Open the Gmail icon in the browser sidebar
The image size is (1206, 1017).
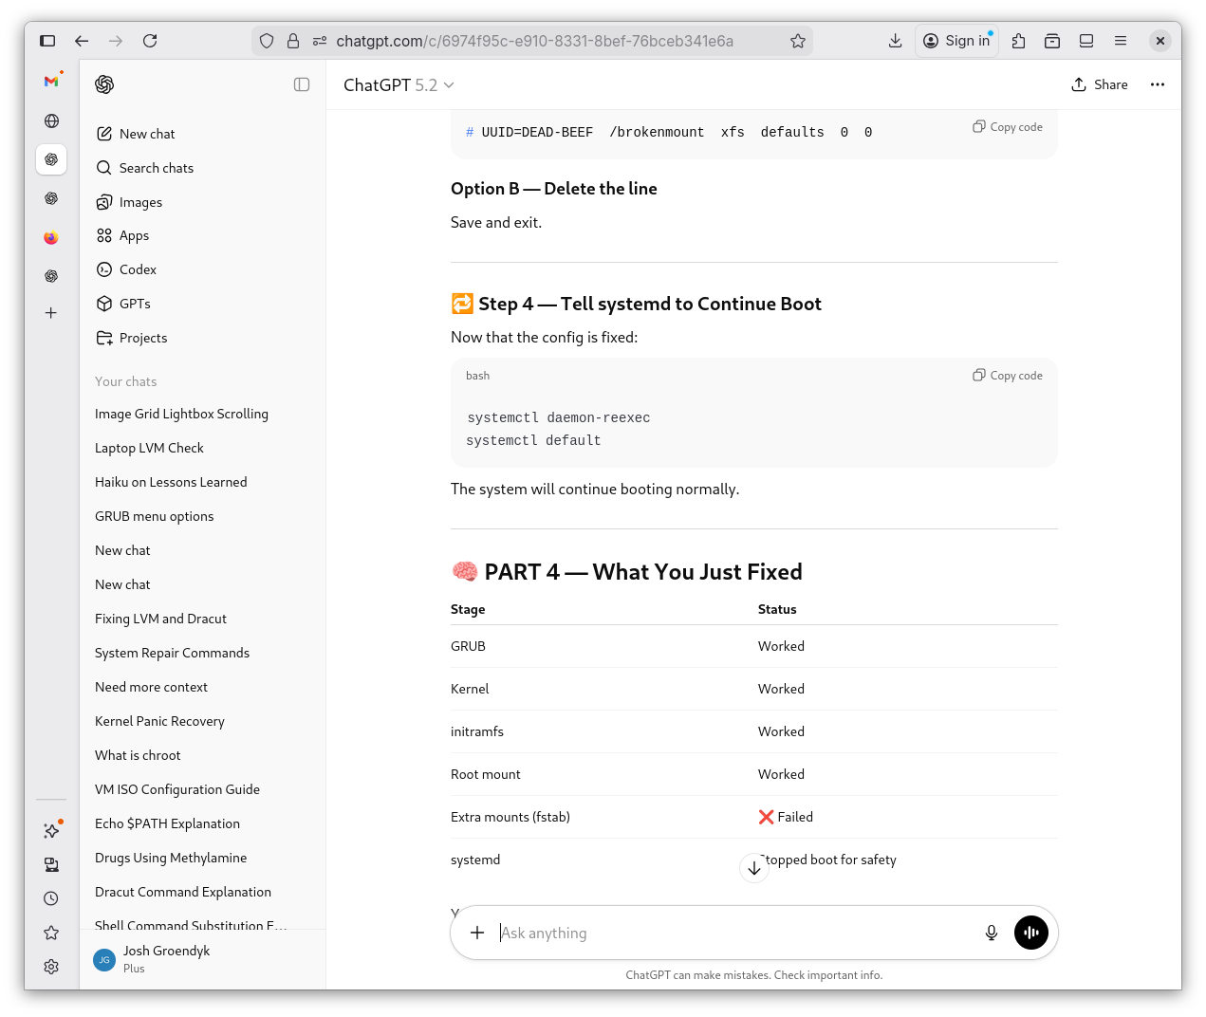(x=51, y=82)
